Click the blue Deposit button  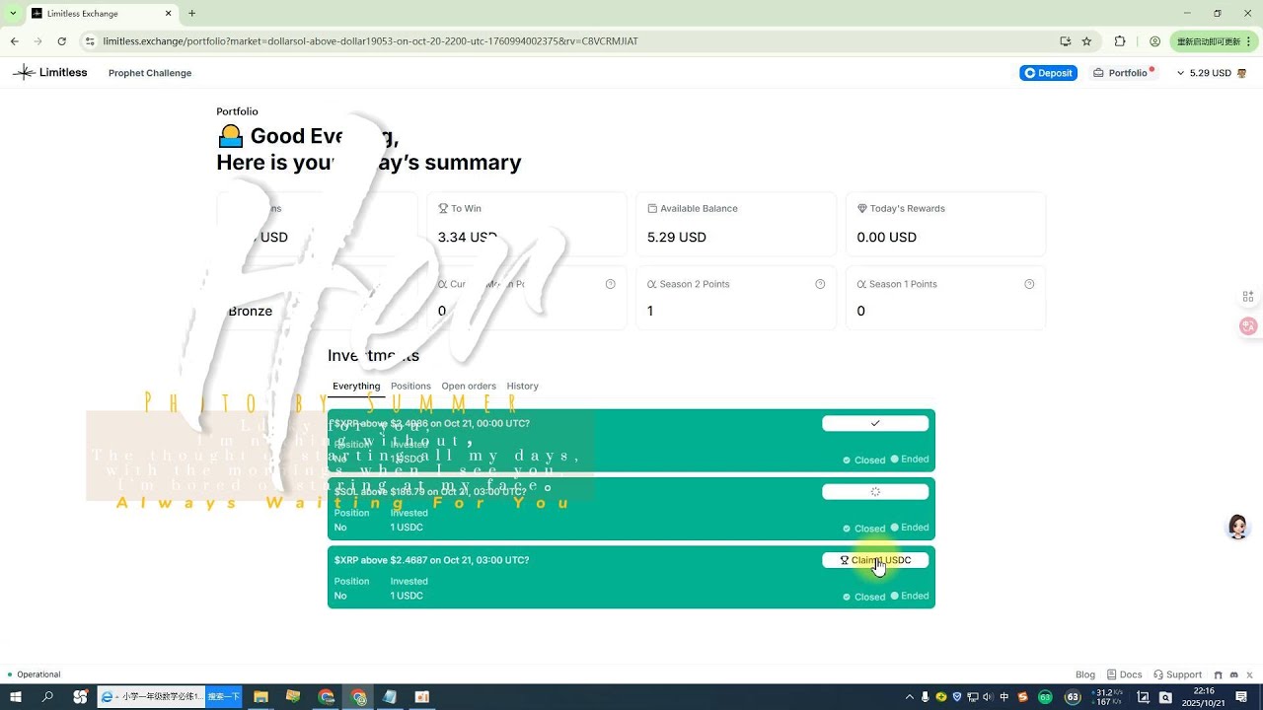pyautogui.click(x=1048, y=73)
